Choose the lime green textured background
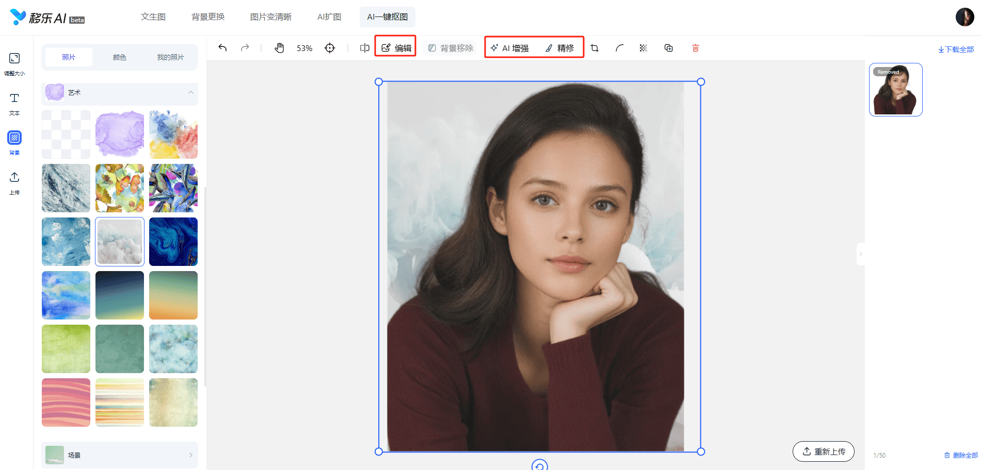This screenshot has width=981, height=470. [x=66, y=349]
